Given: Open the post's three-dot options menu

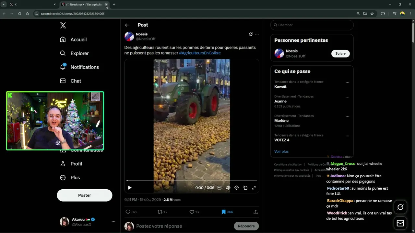Looking at the screenshot, I should click(x=257, y=34).
